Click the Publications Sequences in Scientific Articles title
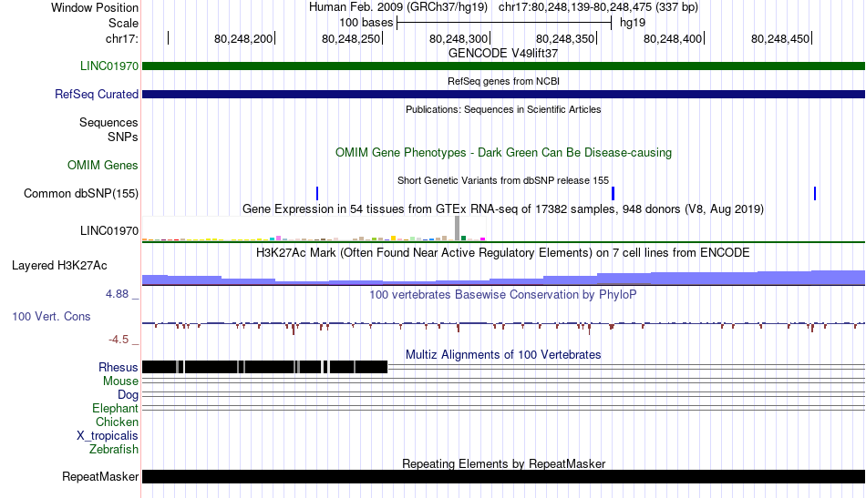Viewport: 866px width, 498px height. tap(503, 110)
